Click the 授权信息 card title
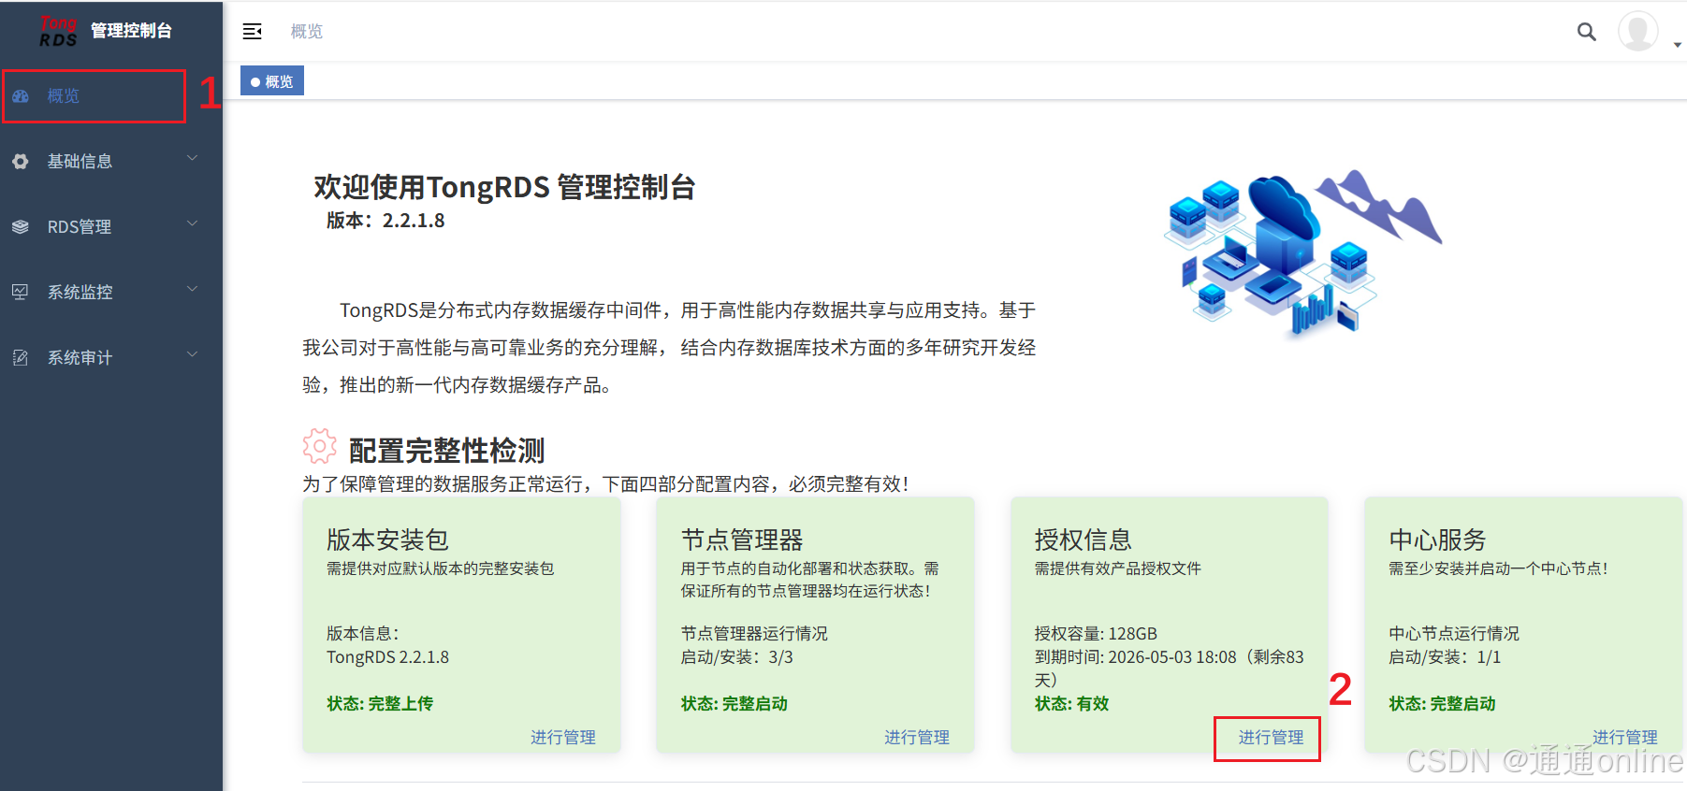Screen dimensions: 1687x791 point(1083,539)
